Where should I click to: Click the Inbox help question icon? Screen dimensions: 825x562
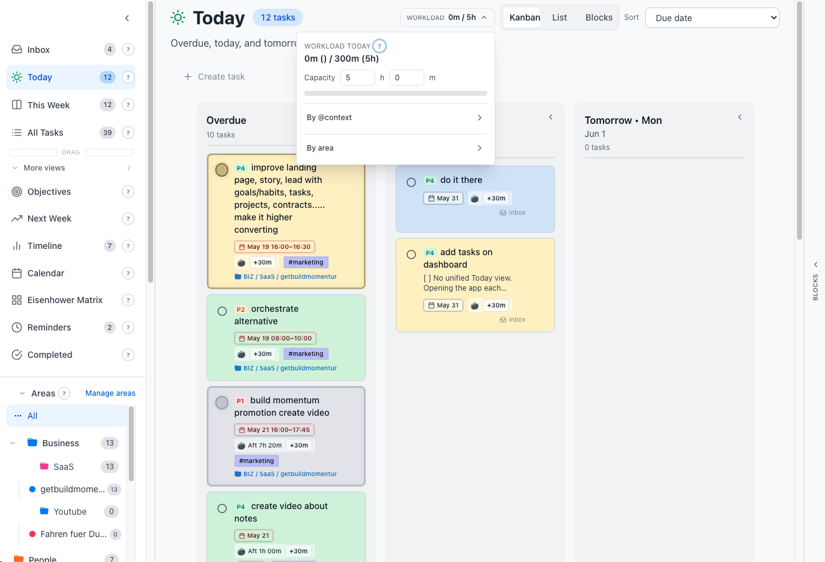pos(128,50)
